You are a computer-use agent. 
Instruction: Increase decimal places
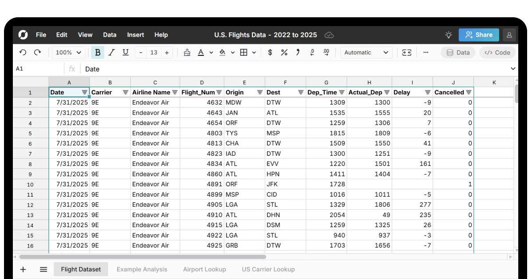pos(326,52)
